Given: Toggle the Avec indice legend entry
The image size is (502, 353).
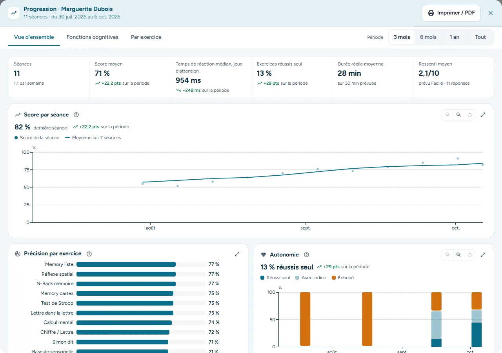Looking at the screenshot, I should pyautogui.click(x=311, y=278).
